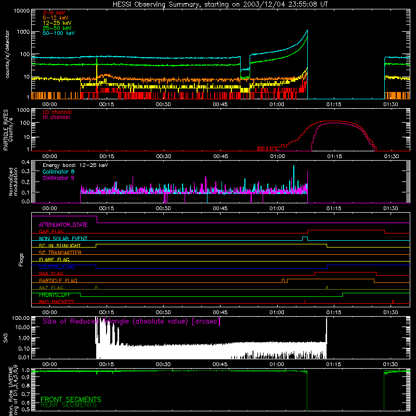Select the SC_IN_SUNLIGHT flag label
The height and width of the screenshot is (416, 416).
pos(60,245)
